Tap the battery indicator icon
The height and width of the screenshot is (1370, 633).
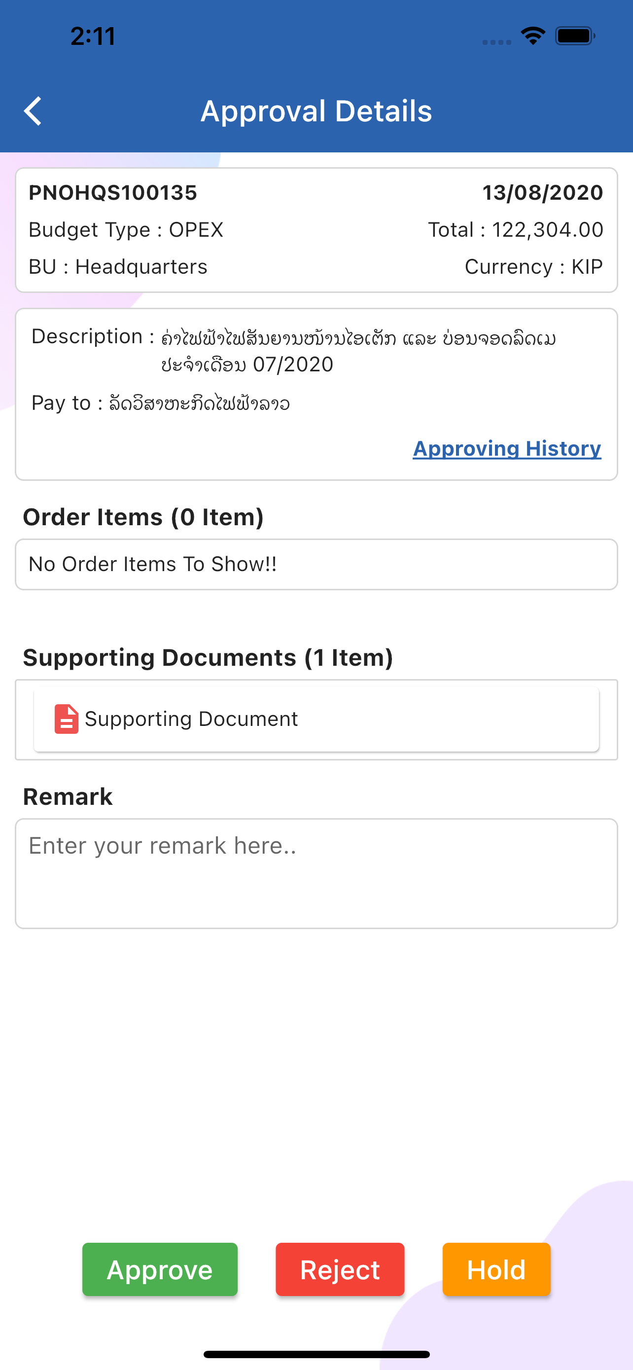[x=575, y=36]
